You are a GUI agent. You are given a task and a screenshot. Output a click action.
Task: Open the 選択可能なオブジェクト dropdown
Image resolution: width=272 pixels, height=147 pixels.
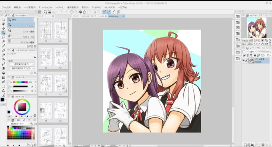22,68
